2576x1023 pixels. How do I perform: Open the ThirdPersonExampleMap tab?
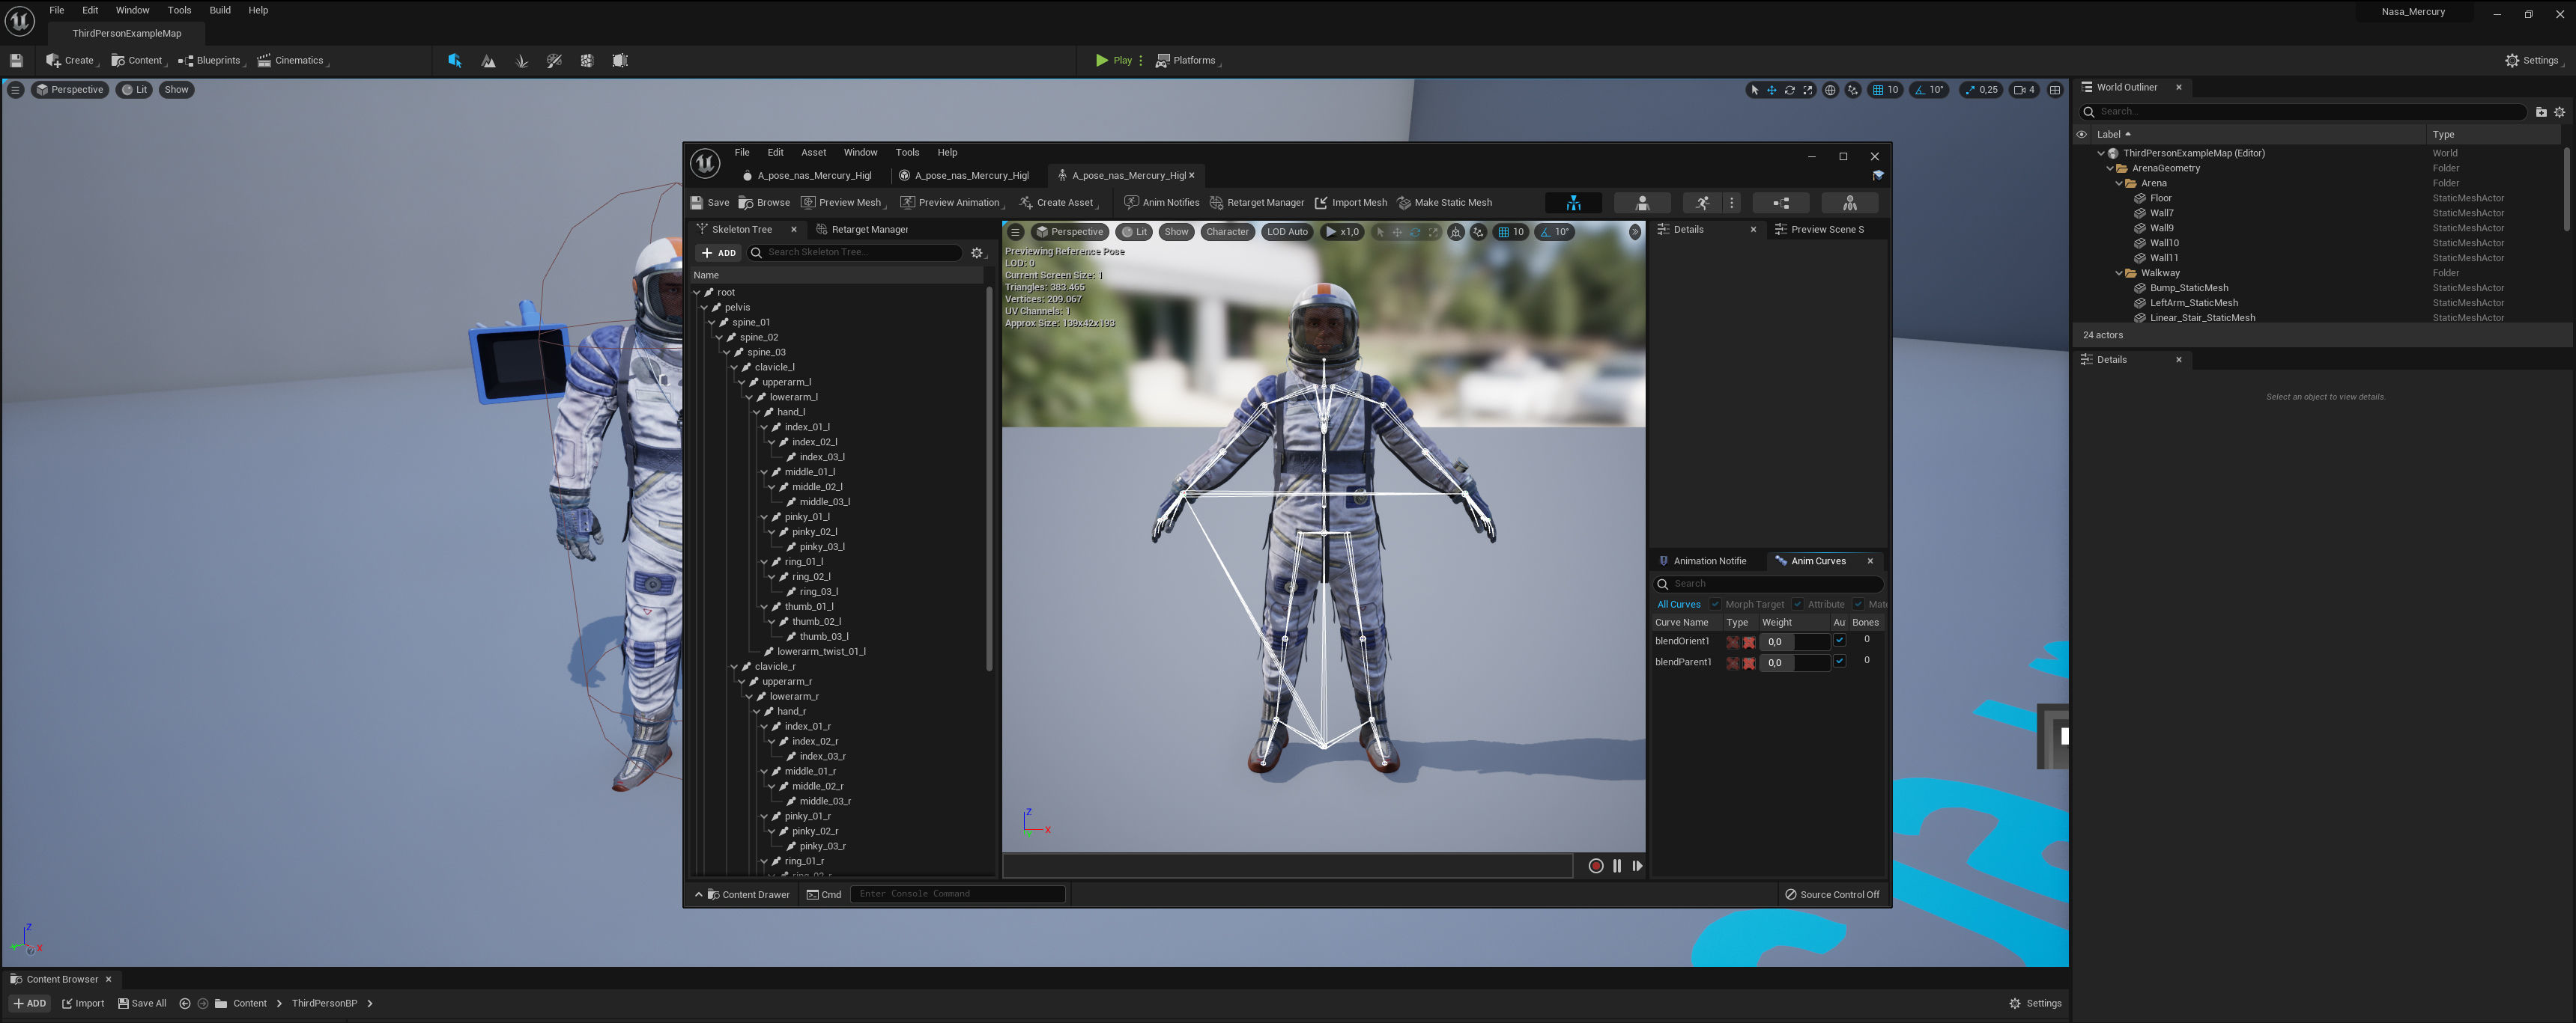pos(126,34)
